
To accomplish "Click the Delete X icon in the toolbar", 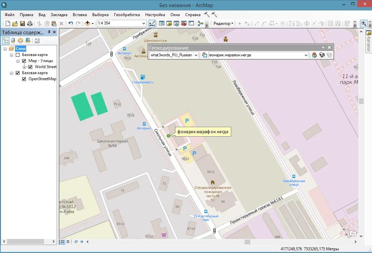I will pos(61,23).
